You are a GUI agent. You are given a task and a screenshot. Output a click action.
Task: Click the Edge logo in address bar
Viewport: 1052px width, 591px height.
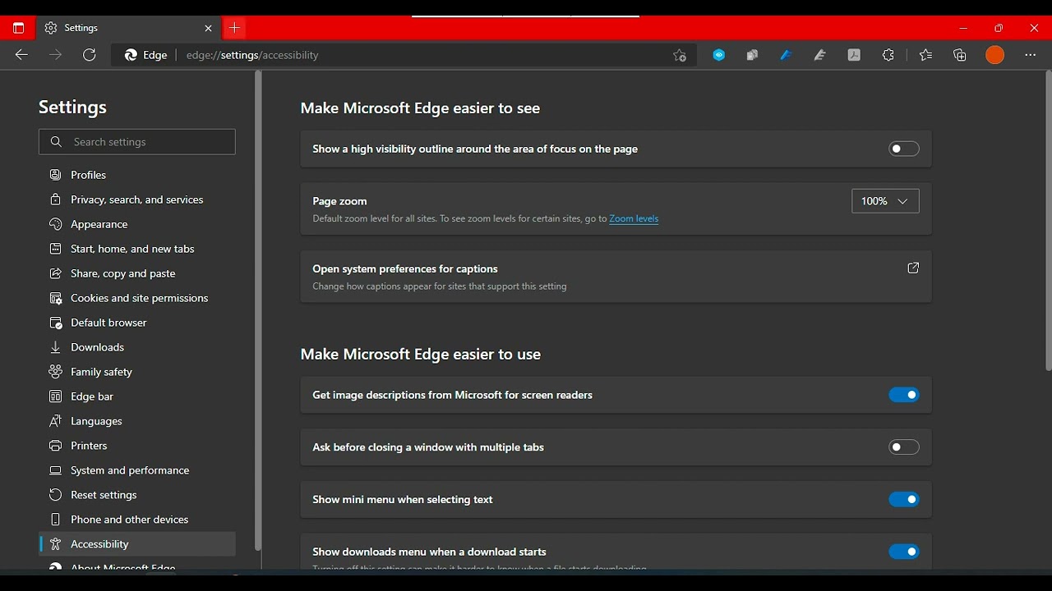pyautogui.click(x=131, y=55)
